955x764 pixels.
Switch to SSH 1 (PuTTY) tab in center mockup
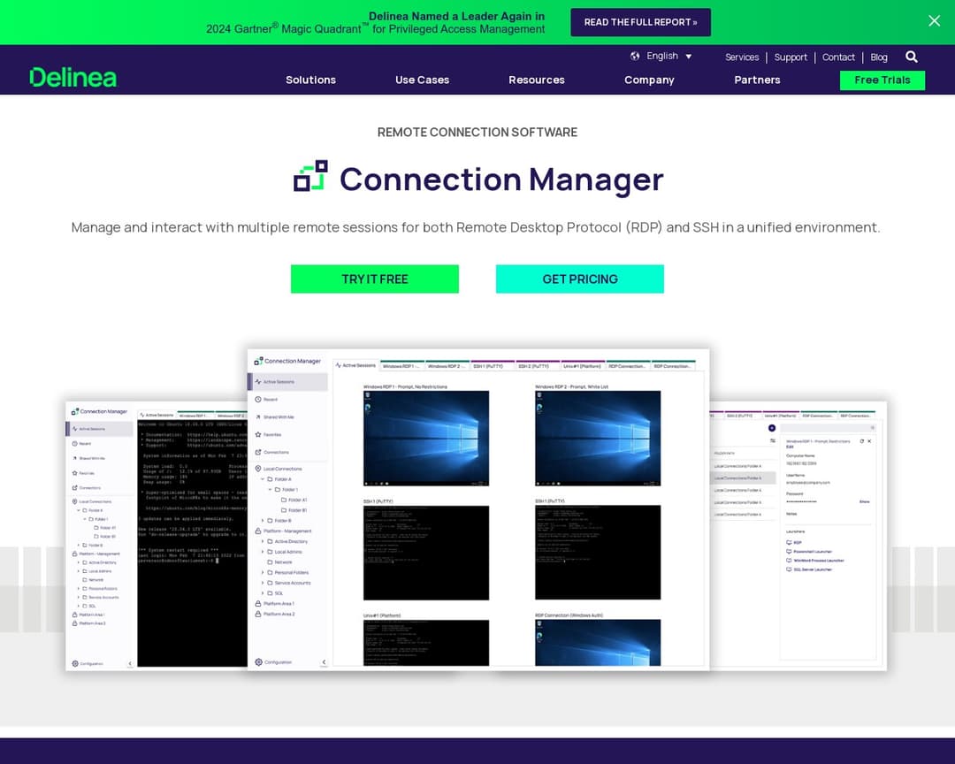[x=493, y=366]
